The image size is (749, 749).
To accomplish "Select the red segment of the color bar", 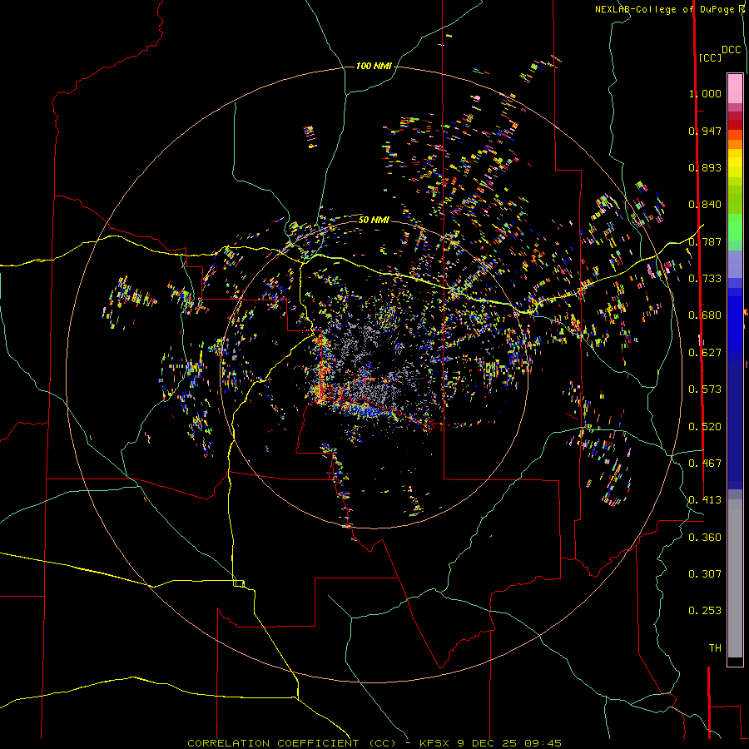I will pos(735,125).
